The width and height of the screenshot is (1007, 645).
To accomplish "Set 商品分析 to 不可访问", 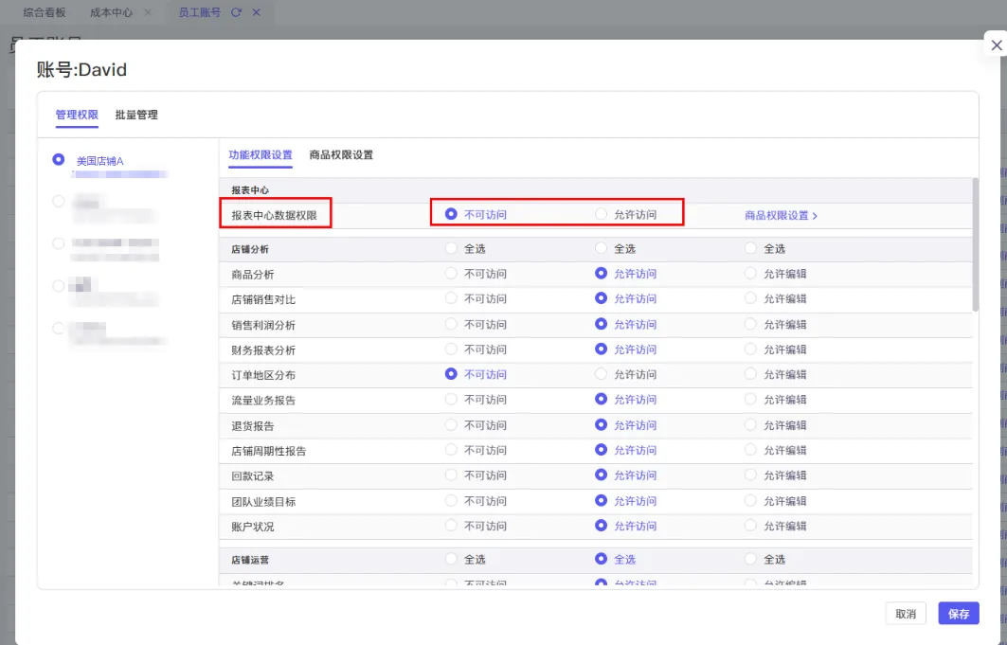I will pos(451,274).
